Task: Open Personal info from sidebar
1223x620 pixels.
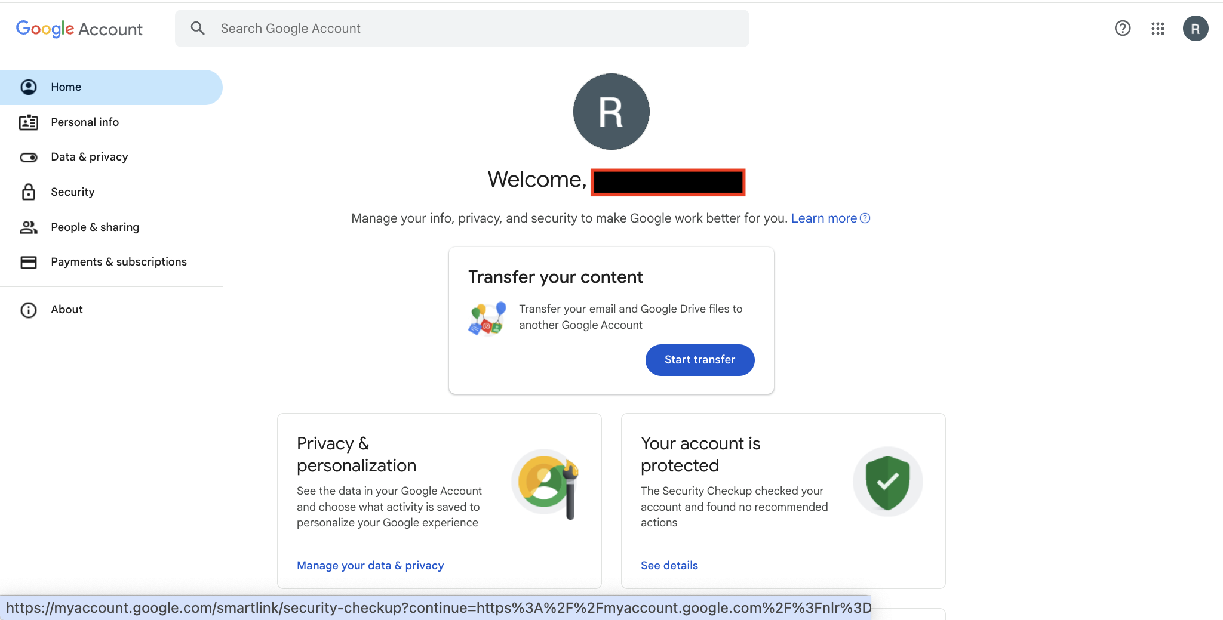Action: point(111,122)
